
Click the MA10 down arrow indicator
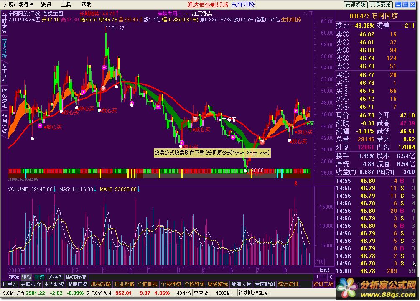click(x=138, y=189)
